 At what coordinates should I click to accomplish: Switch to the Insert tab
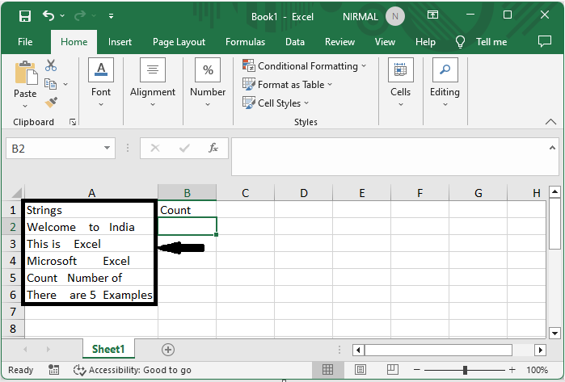pos(120,42)
